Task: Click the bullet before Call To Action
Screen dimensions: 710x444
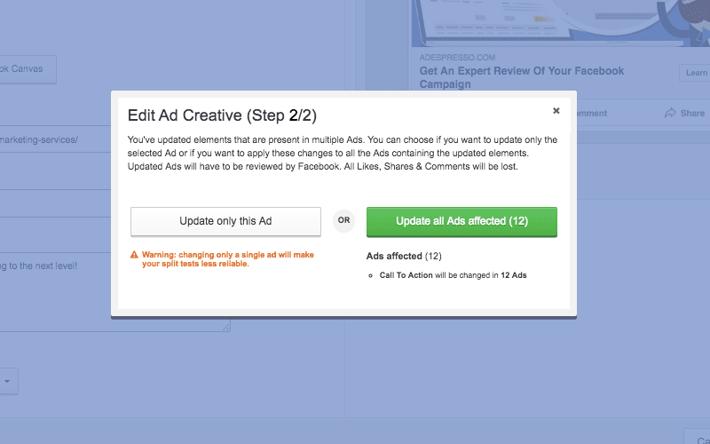Action: [370, 276]
